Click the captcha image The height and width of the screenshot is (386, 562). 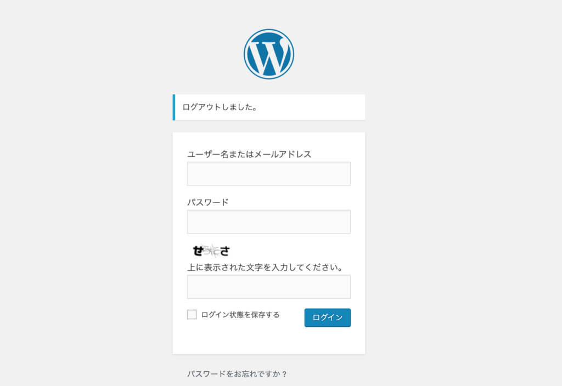tap(211, 251)
